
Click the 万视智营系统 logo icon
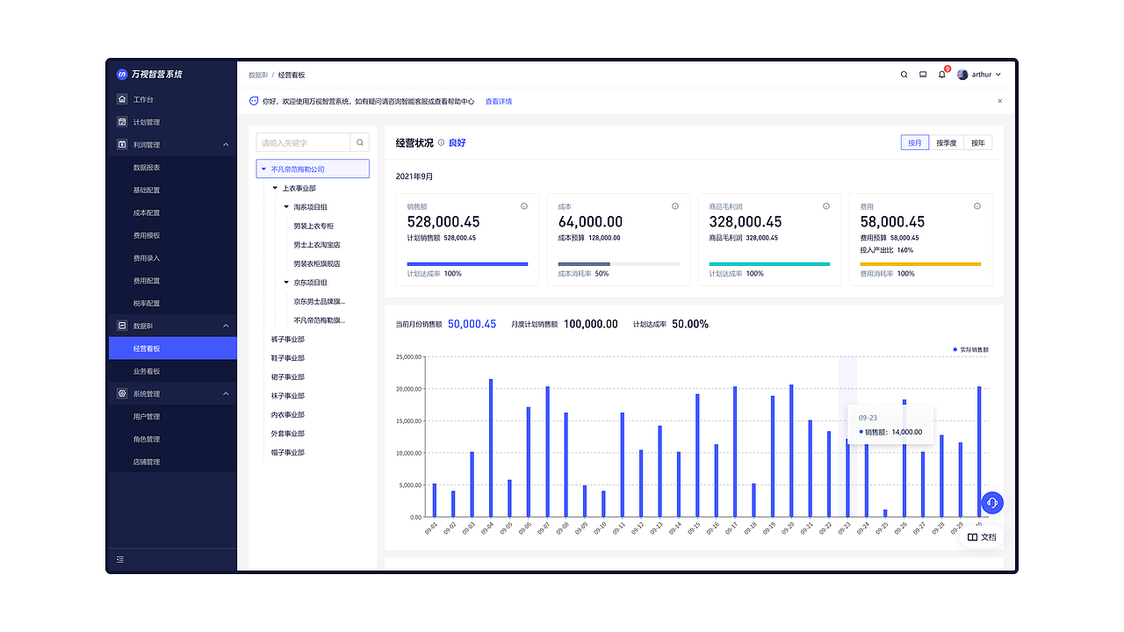point(122,75)
